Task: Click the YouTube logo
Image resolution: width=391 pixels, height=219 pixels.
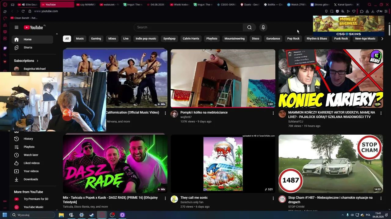Action: [33, 27]
